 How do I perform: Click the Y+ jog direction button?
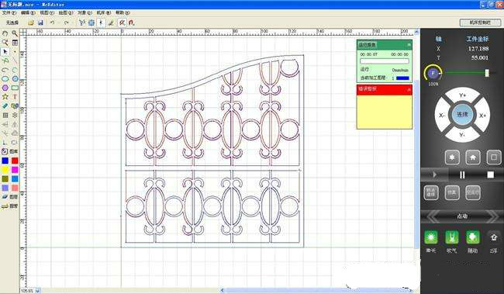[462, 95]
